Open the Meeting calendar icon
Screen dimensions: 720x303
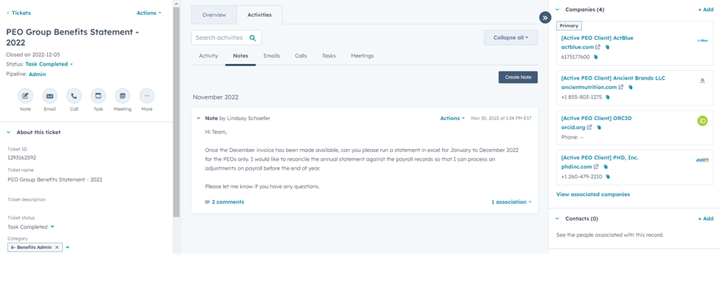pyautogui.click(x=123, y=96)
